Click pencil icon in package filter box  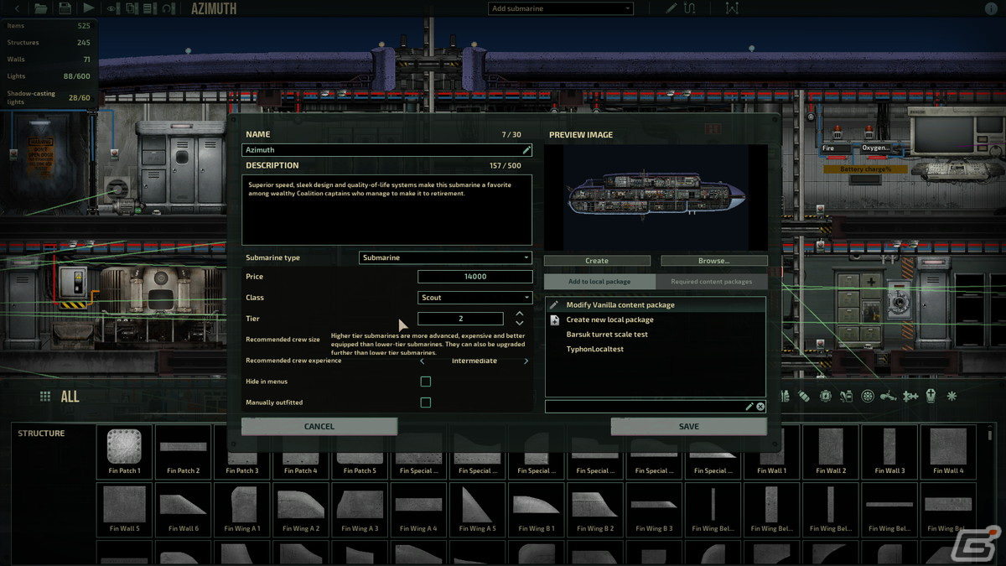click(x=749, y=407)
